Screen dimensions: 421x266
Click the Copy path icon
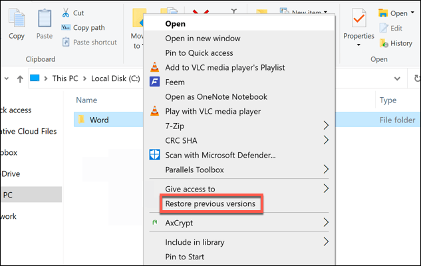pos(67,27)
